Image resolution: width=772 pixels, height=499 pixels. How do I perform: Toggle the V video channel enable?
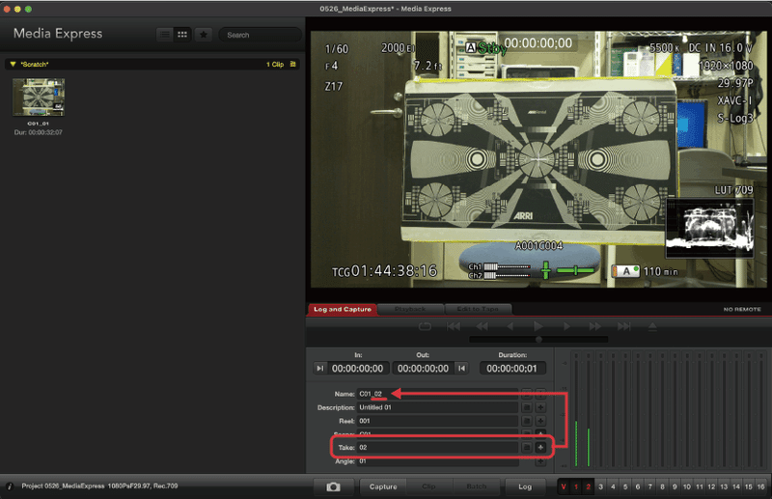[564, 486]
